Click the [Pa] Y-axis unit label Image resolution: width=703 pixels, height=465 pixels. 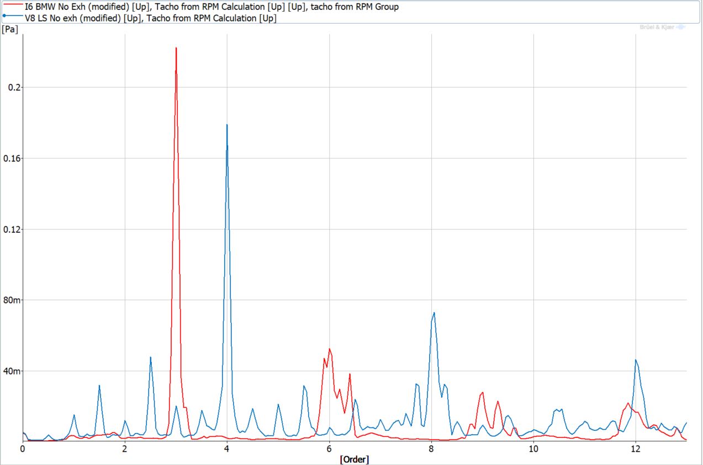click(10, 29)
